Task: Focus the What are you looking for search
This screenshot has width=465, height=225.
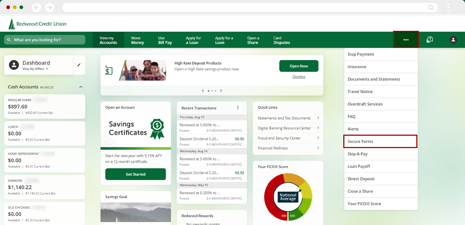Action: coord(45,40)
